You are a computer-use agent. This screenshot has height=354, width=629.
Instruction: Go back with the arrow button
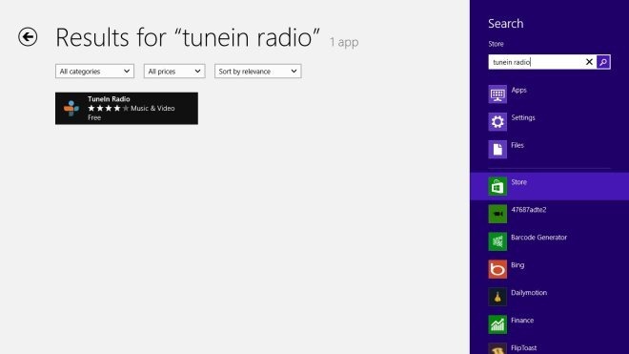coord(28,37)
